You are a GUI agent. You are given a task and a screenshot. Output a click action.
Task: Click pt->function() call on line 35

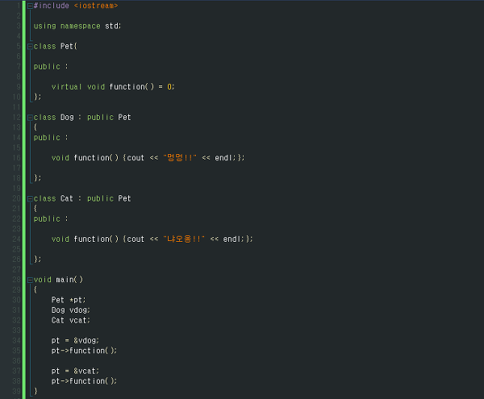point(84,351)
